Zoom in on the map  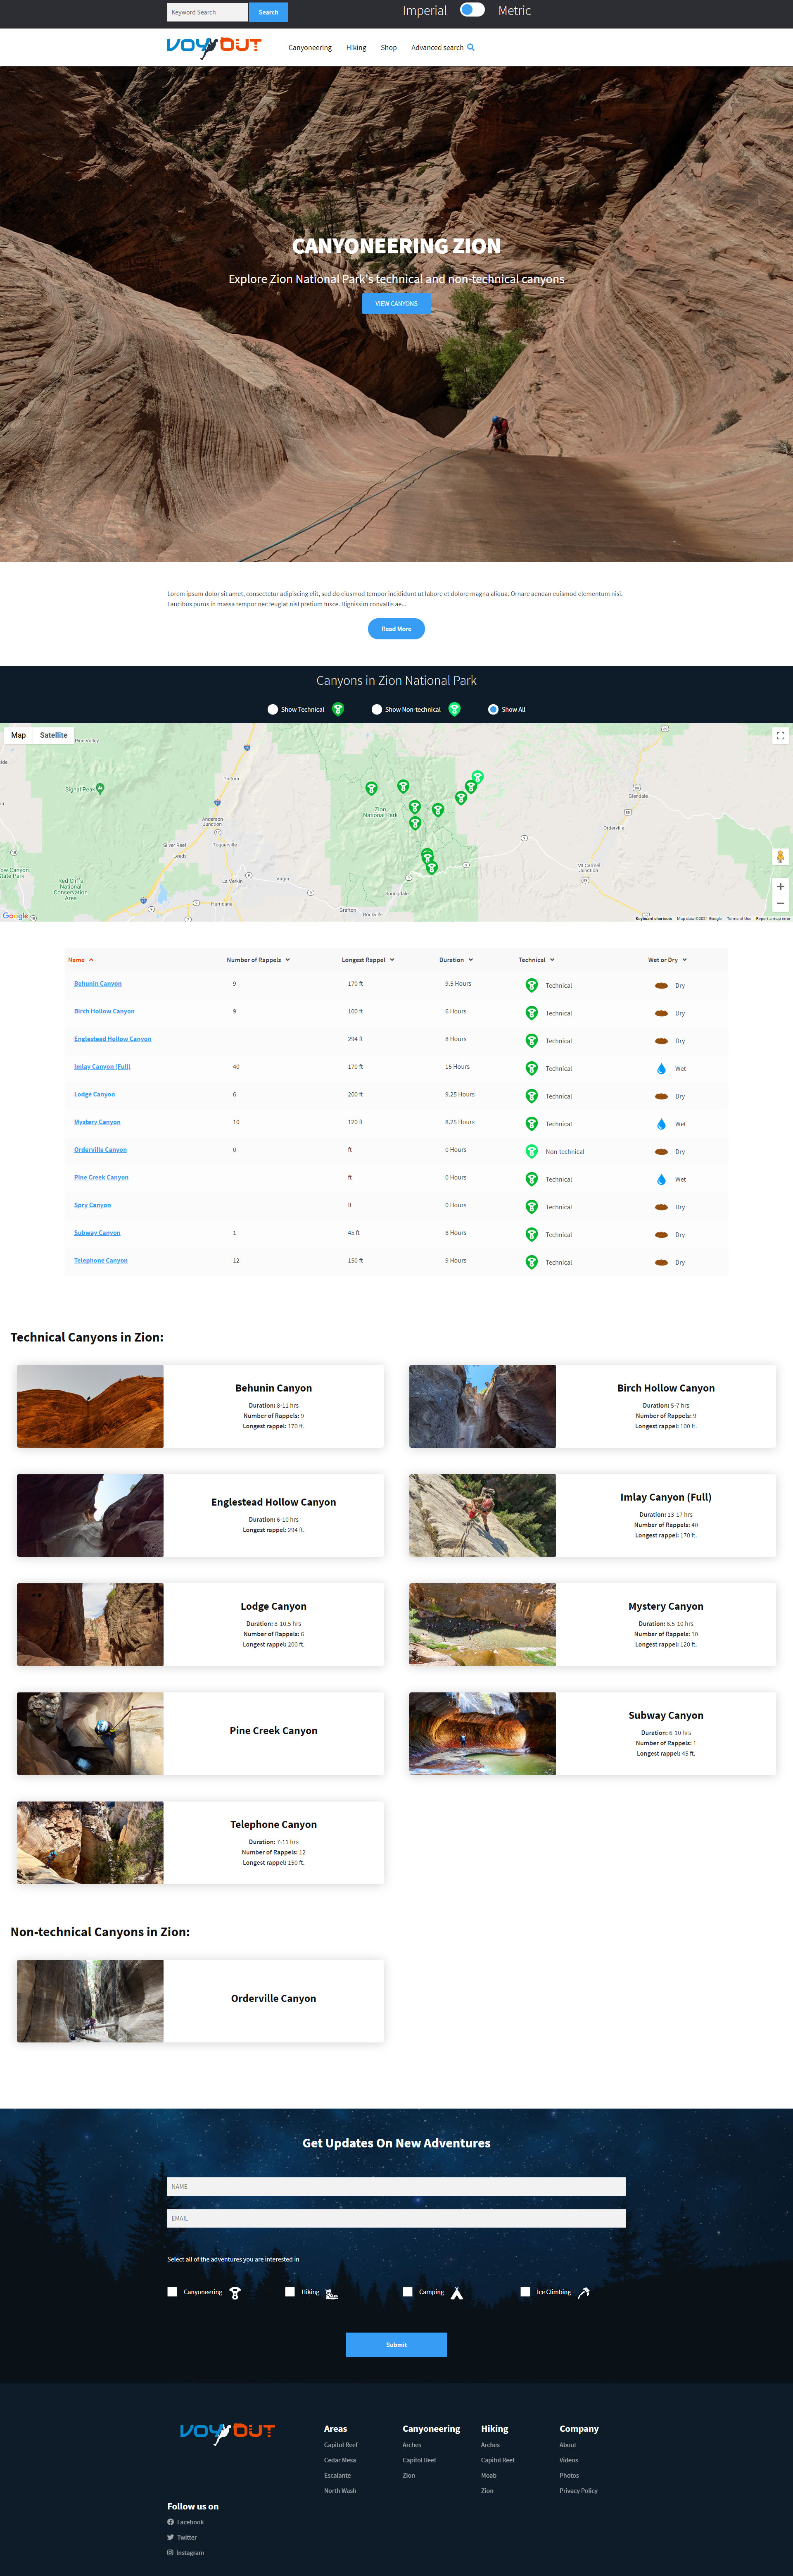pos(780,886)
